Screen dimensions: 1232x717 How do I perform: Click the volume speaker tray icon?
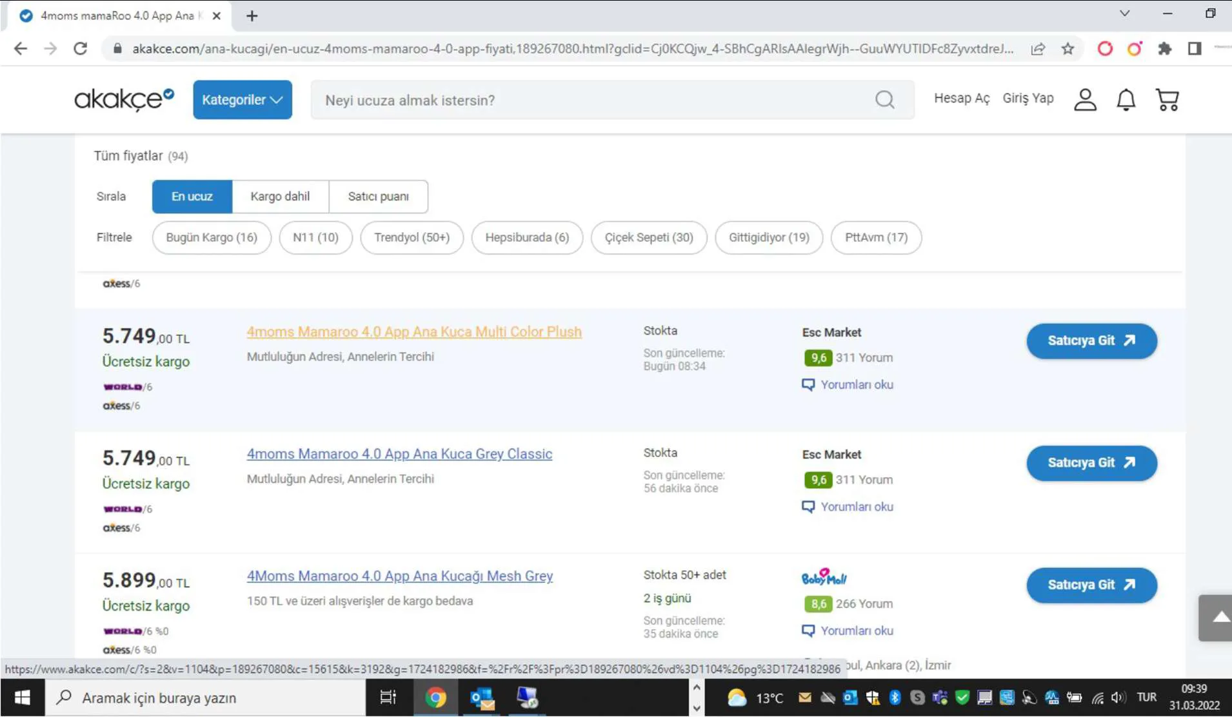click(x=1118, y=697)
